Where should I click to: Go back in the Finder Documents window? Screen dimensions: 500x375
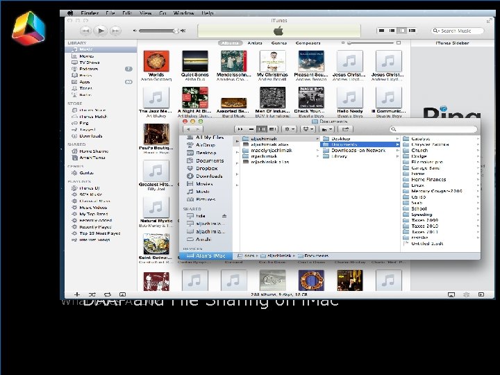[x=188, y=129]
